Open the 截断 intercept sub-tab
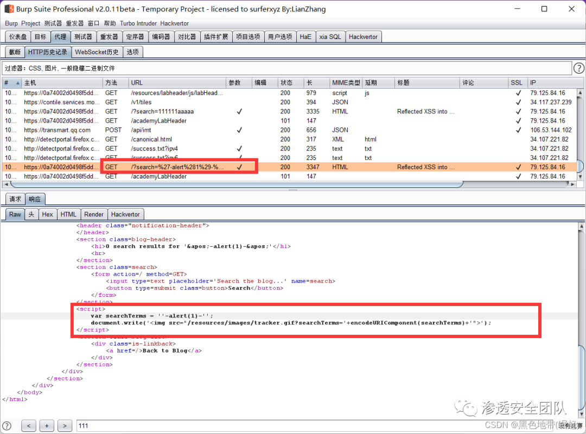This screenshot has width=586, height=434. click(x=15, y=52)
